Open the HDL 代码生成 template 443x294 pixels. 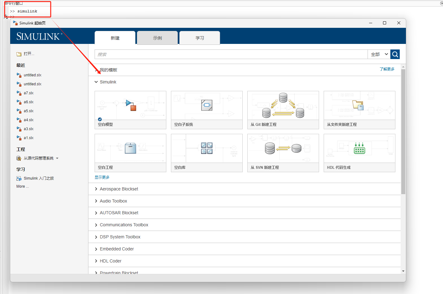pos(359,153)
